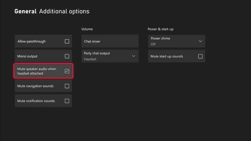Click the chevron arrow beside Power chime
The image size is (251, 141).
[200, 41]
